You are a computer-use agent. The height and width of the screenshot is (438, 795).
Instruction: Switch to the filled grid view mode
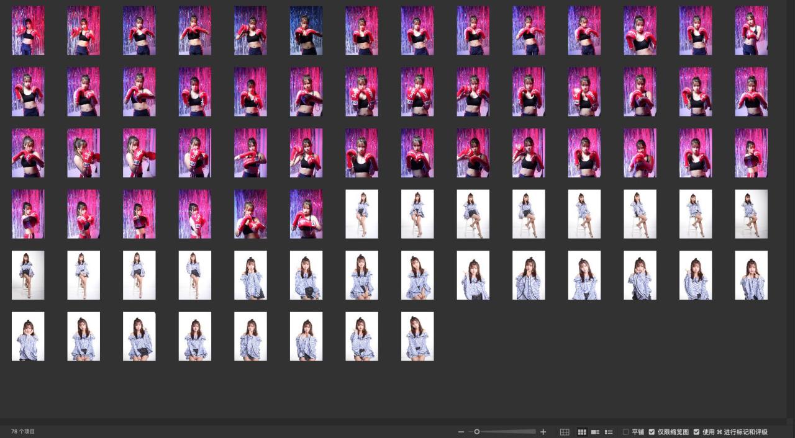[582, 432]
